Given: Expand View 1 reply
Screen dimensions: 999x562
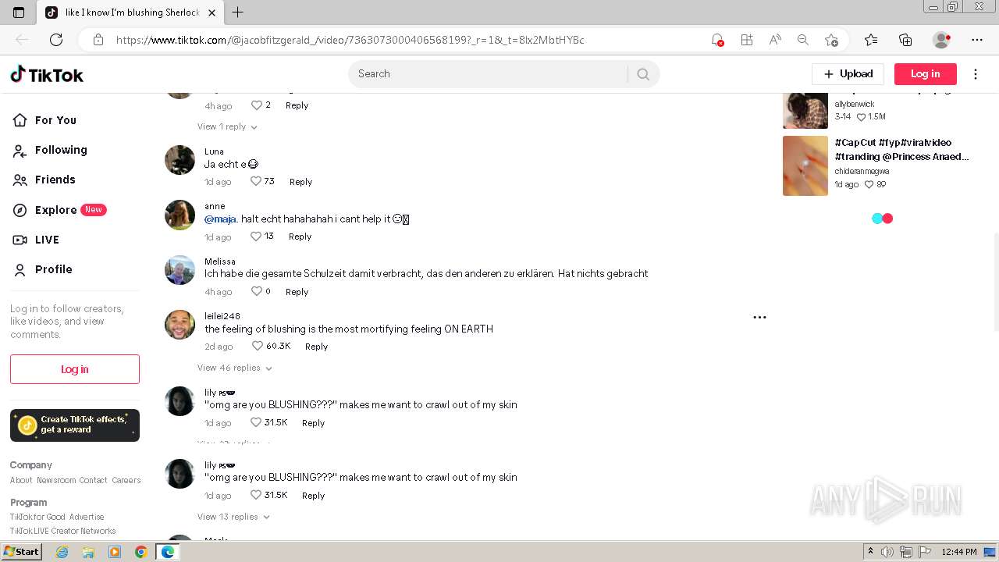Looking at the screenshot, I should [227, 126].
